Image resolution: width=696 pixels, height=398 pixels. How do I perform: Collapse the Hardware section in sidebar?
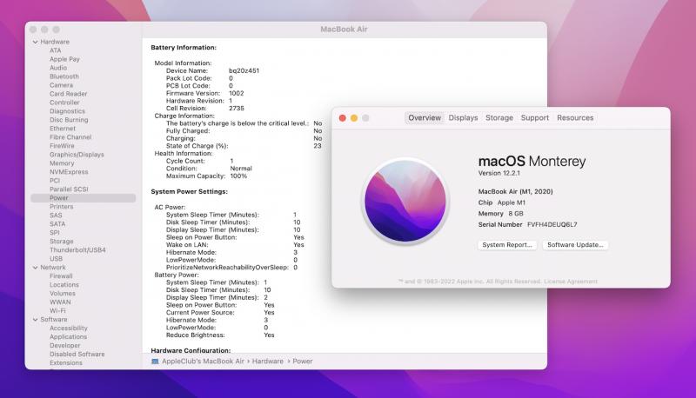pyautogui.click(x=35, y=42)
